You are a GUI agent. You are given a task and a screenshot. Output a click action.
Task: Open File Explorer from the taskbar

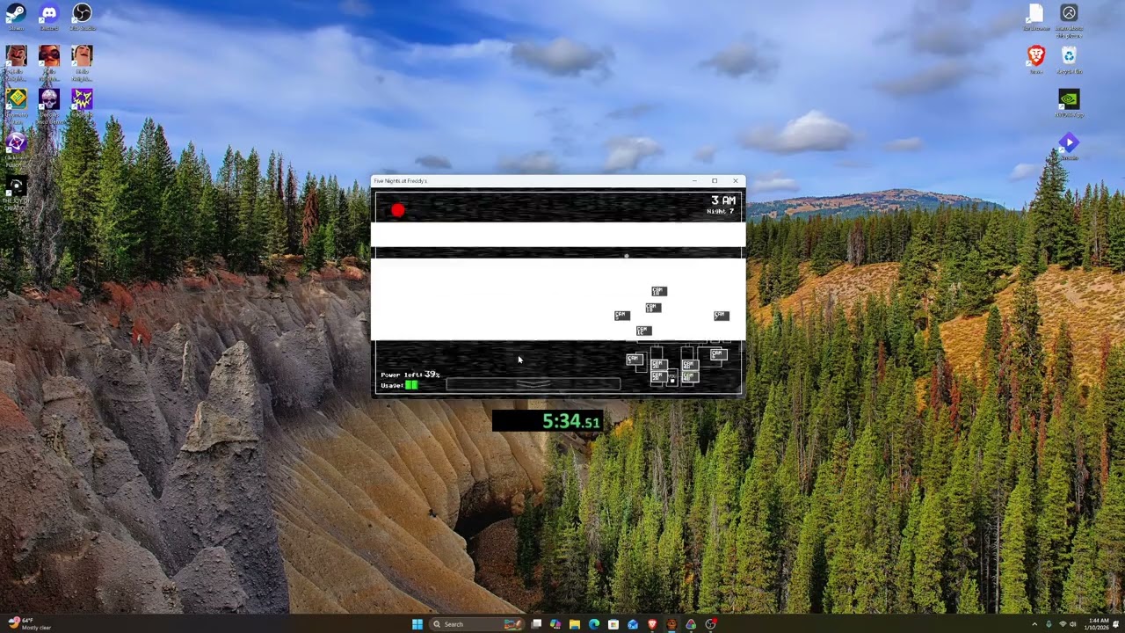[575, 624]
